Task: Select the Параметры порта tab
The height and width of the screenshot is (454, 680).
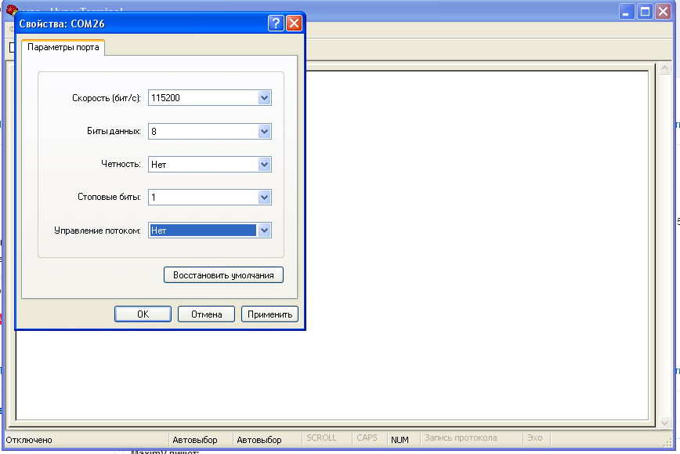Action: [x=63, y=47]
